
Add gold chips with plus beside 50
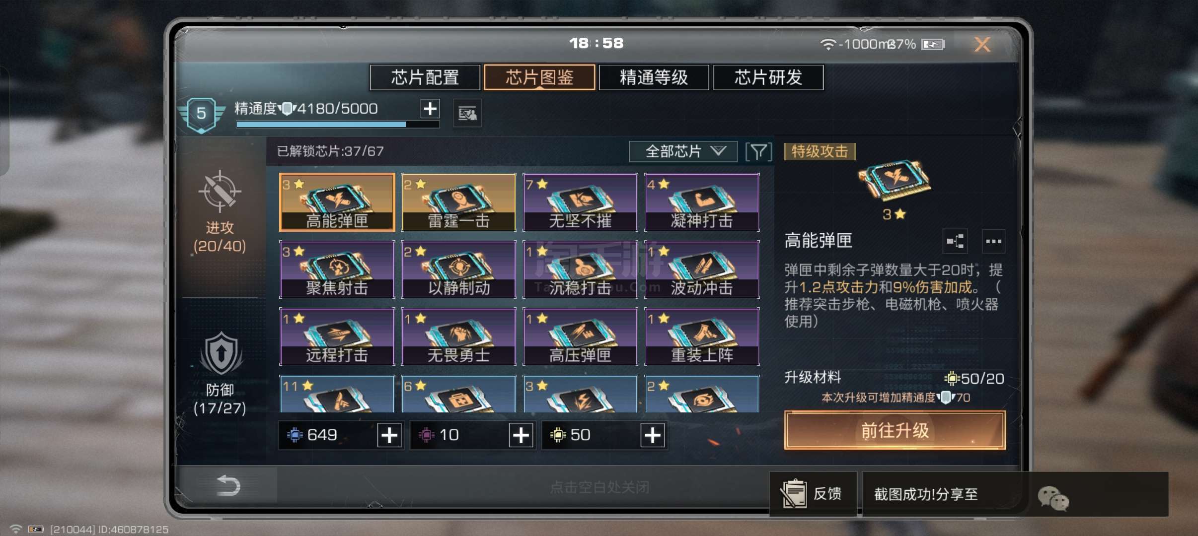point(653,435)
